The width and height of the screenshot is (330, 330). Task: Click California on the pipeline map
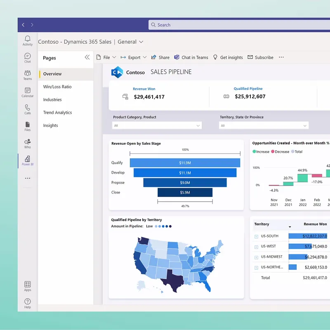(139, 262)
